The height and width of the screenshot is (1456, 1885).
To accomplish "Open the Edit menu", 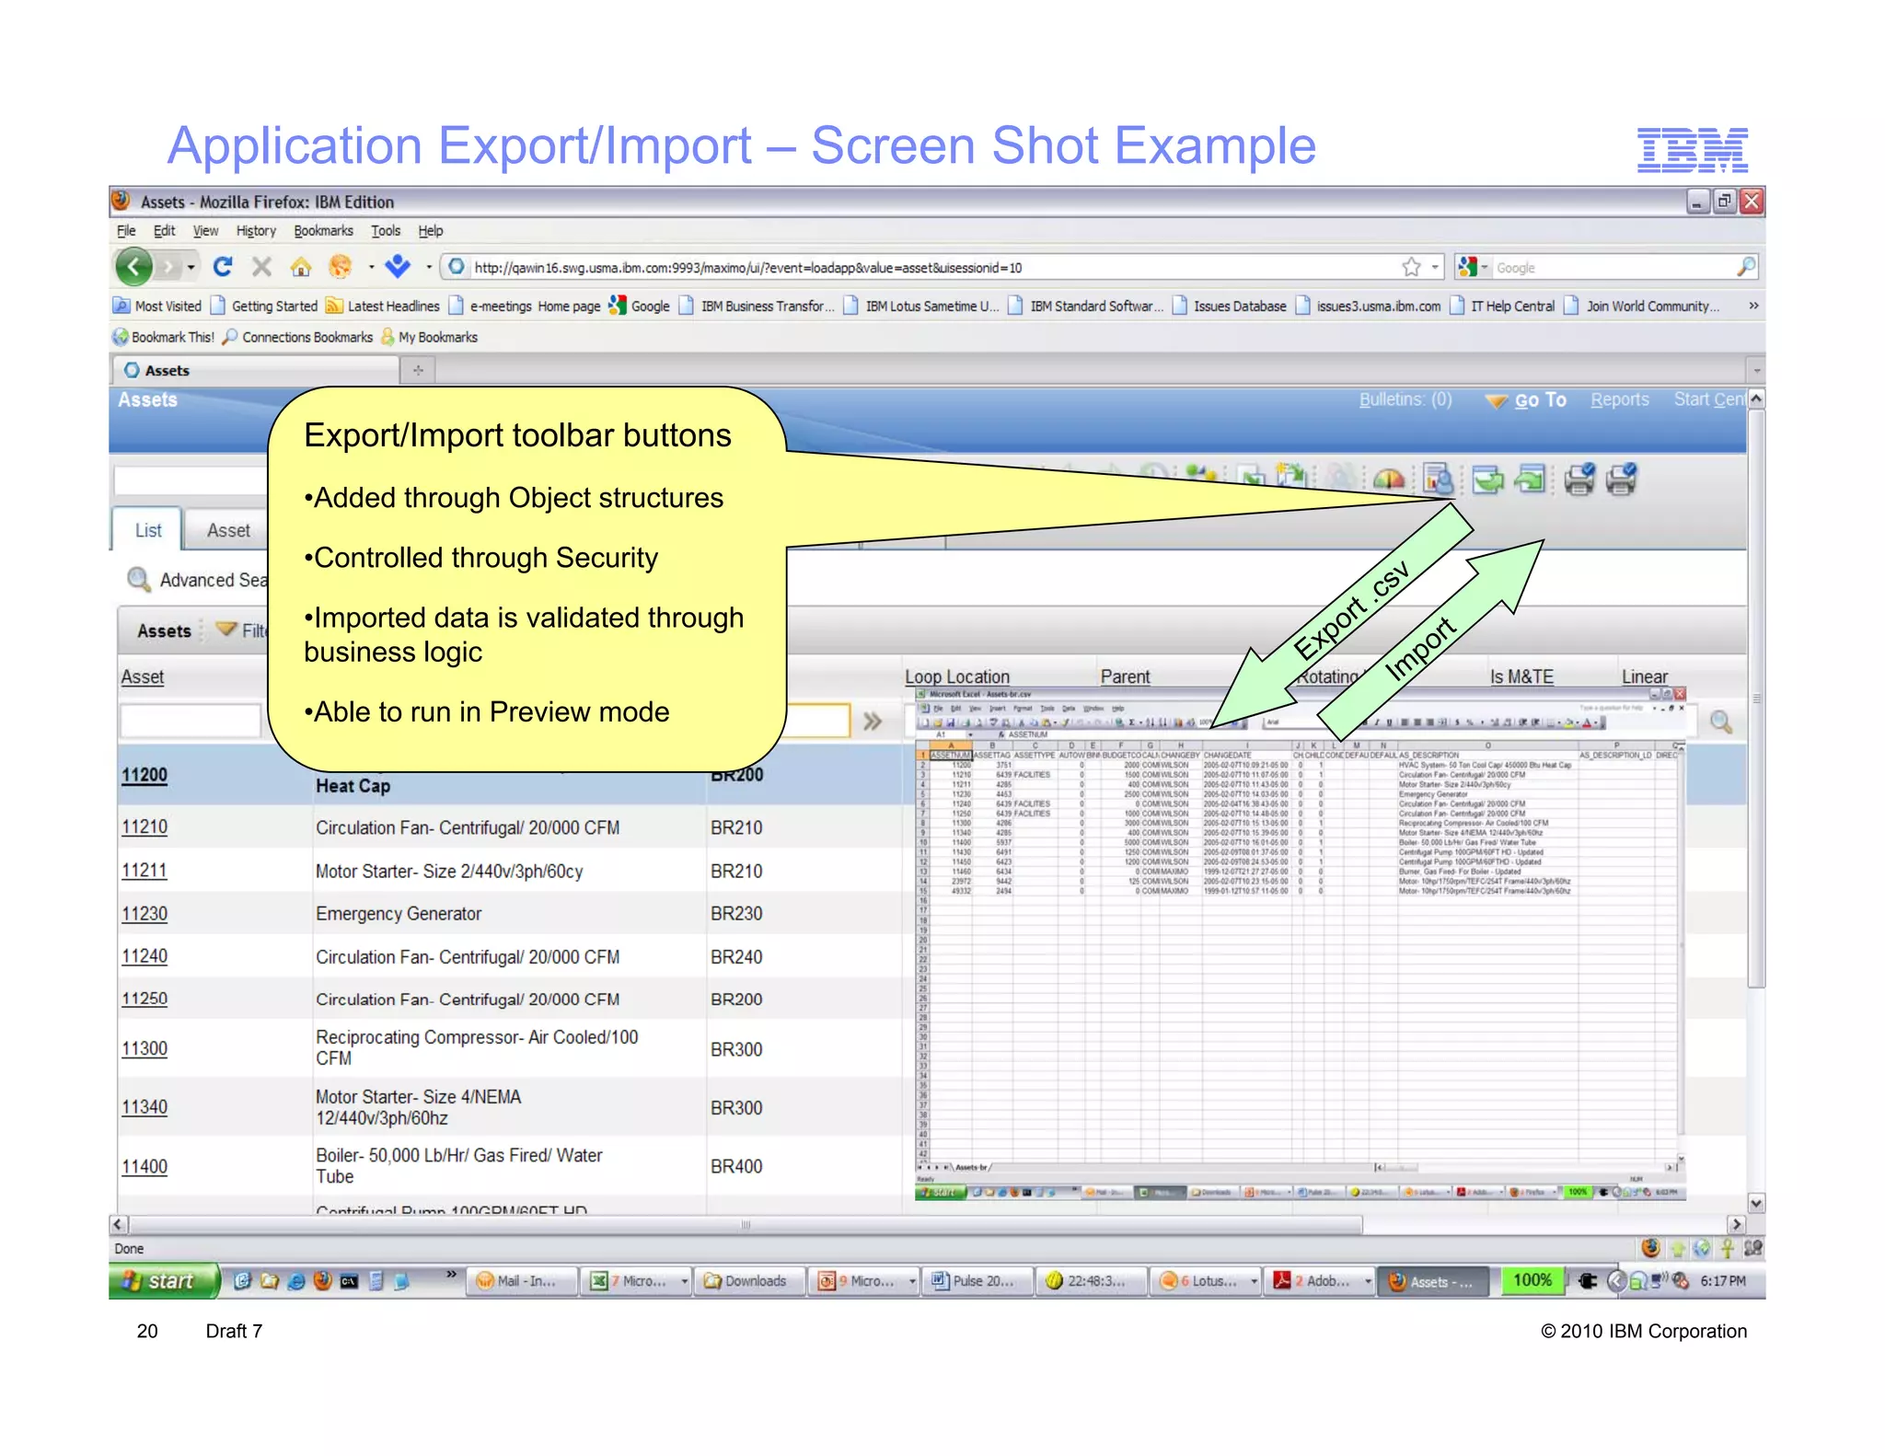I will 164,230.
